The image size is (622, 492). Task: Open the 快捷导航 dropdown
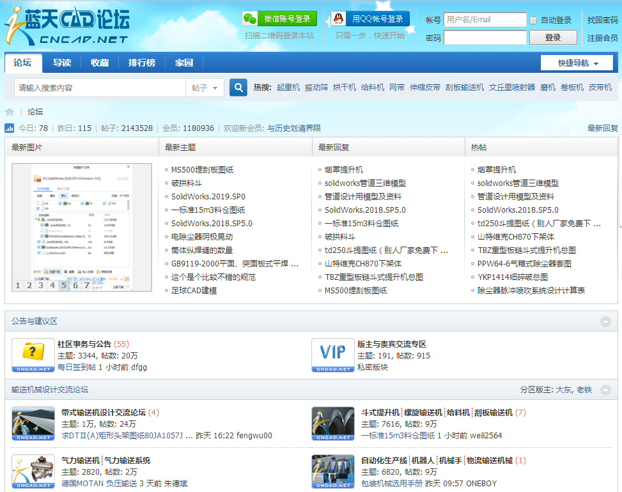577,63
